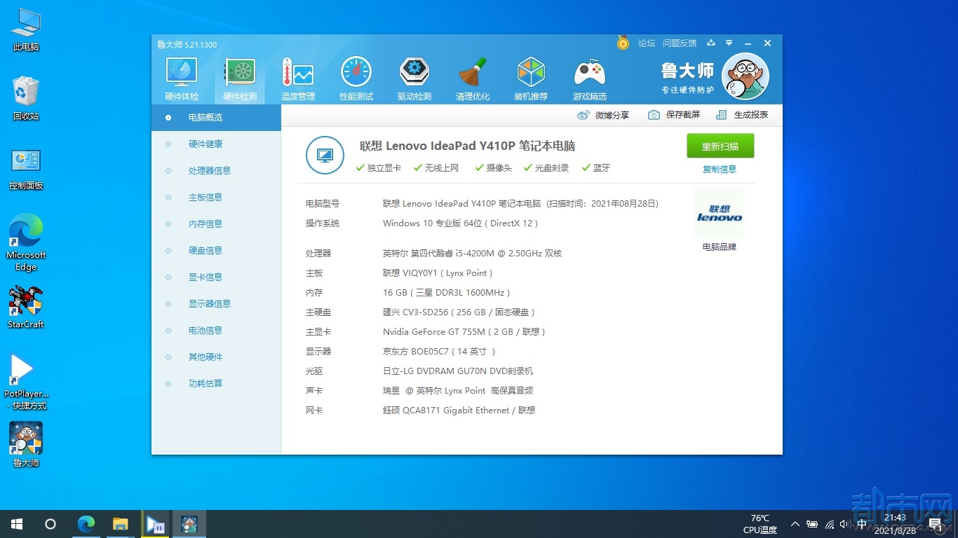Click the 无线上网 feature checkmark label

[436, 168]
